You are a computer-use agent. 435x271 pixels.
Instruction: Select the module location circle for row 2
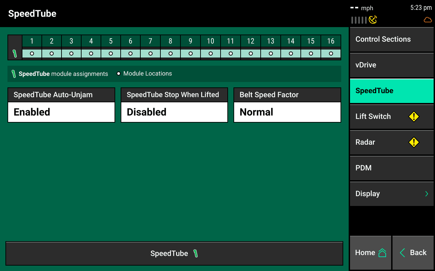[52, 54]
